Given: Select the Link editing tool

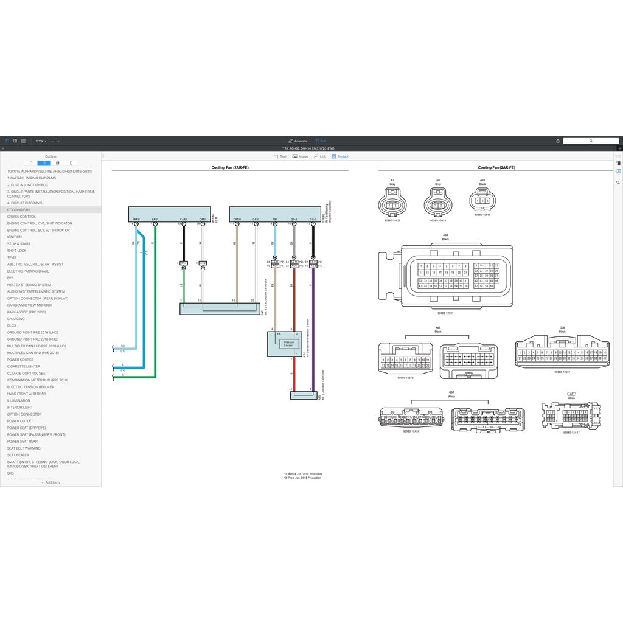Looking at the screenshot, I should tap(320, 156).
